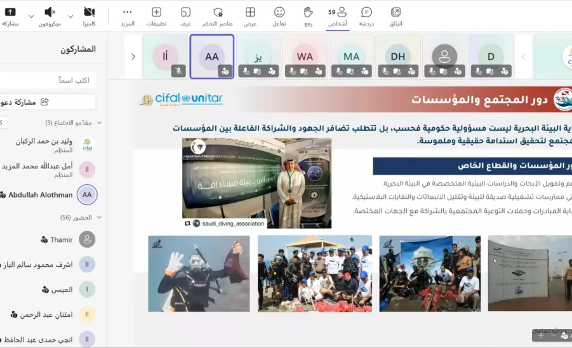
Task: Raise hand with رفع button
Action: tap(309, 17)
